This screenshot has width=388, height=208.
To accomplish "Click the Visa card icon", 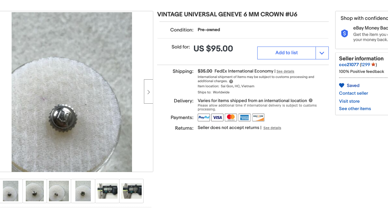I will tap(217, 117).
